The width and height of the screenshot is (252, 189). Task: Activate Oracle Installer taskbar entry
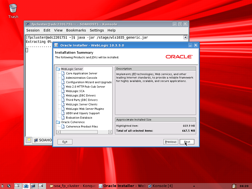point(122,186)
